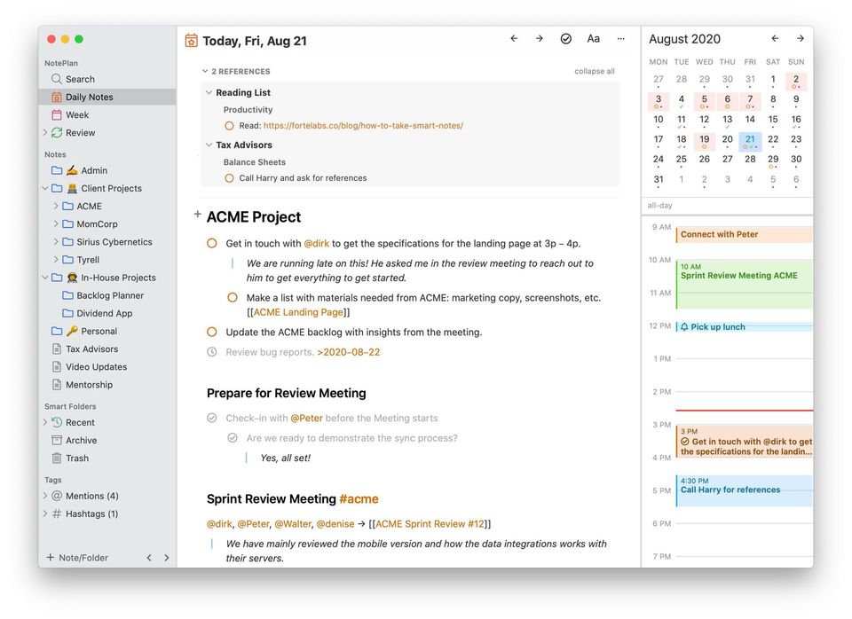Open 'Sprint Review Meeting ACME' event
Image resolution: width=852 pixels, height=619 pixels.
[x=745, y=284]
